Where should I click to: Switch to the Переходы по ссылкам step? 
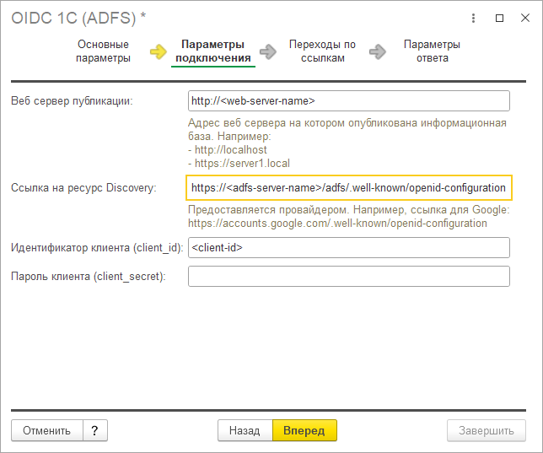coord(322,51)
